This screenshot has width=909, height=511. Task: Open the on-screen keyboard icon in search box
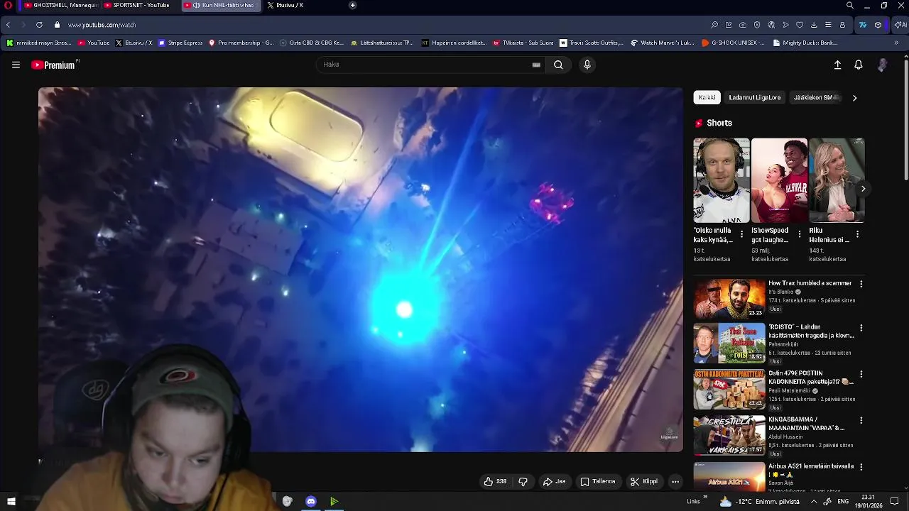tap(536, 65)
